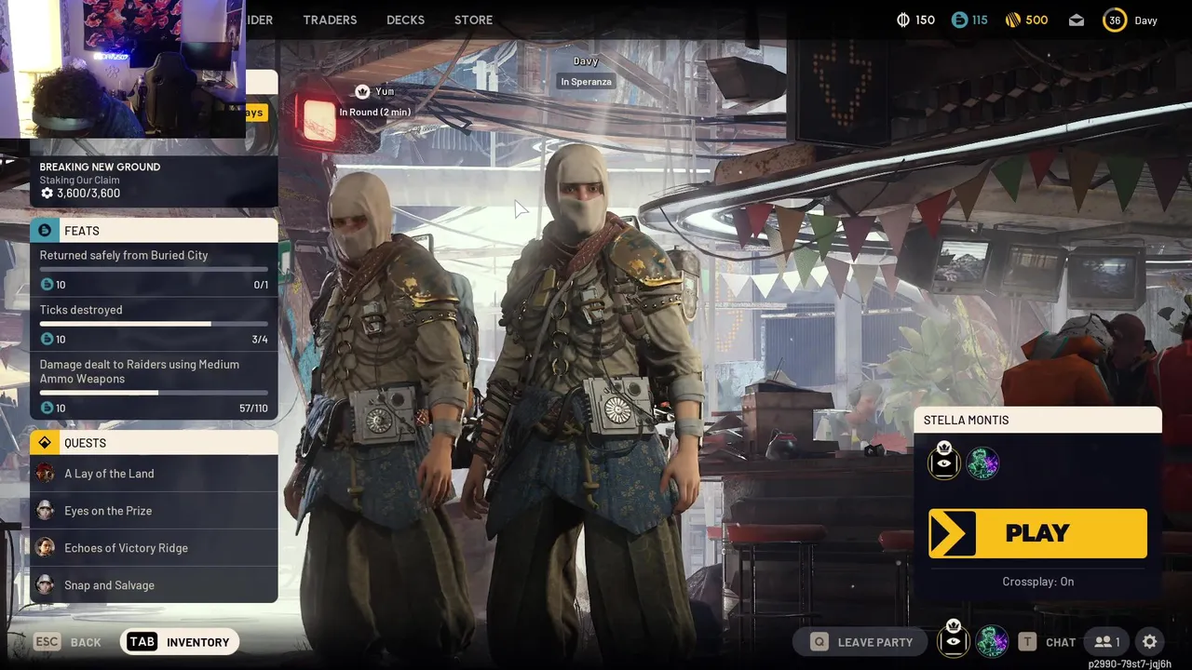The image size is (1192, 670).
Task: Click the Eyes on the Prize quest giver portrait
Action: point(45,511)
